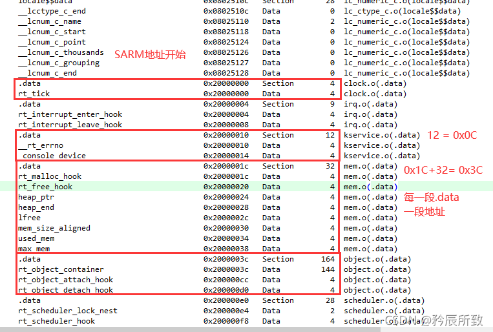
Task: Select the __lcnum_c_name symbol
Action: click(50, 22)
